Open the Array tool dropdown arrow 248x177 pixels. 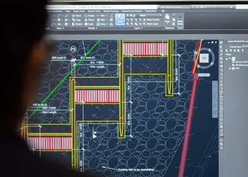pyautogui.click(x=107, y=24)
